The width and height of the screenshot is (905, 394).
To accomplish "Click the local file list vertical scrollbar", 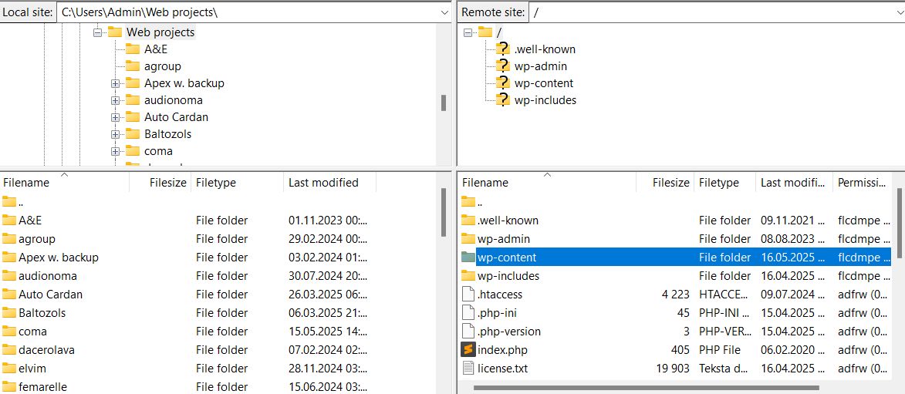I will pyautogui.click(x=444, y=213).
